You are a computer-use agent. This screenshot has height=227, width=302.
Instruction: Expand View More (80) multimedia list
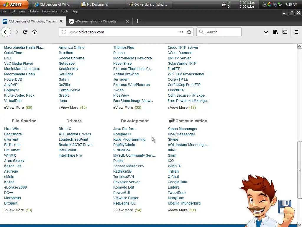point(18,108)
